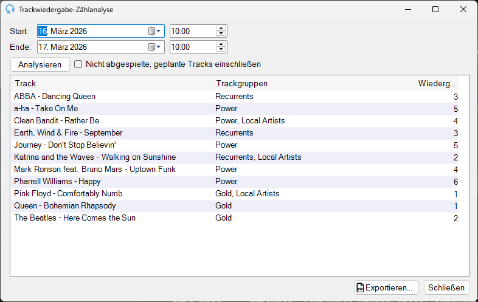Screen dimensions: 478x302
Task: Click play count 6 for Pharrell Williams
Action: tap(455, 182)
